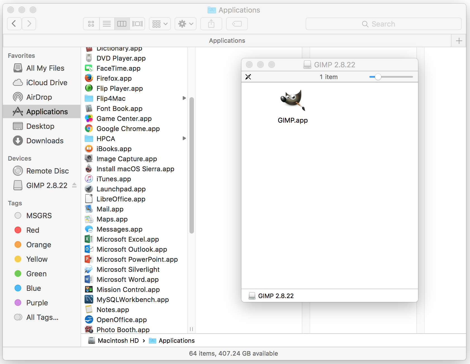The height and width of the screenshot is (364, 470).
Task: Select Font Book.app icon
Action: [x=89, y=108]
